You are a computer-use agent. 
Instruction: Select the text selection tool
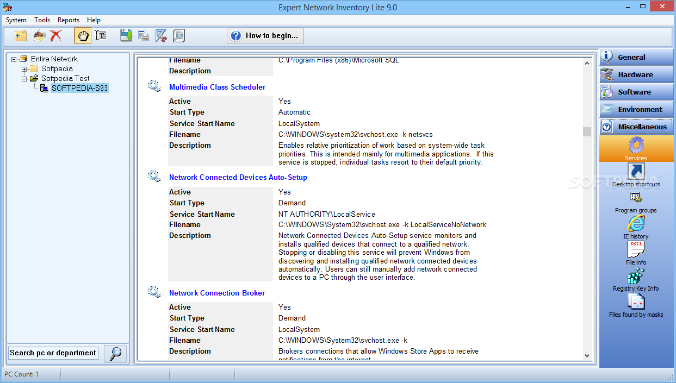click(100, 36)
